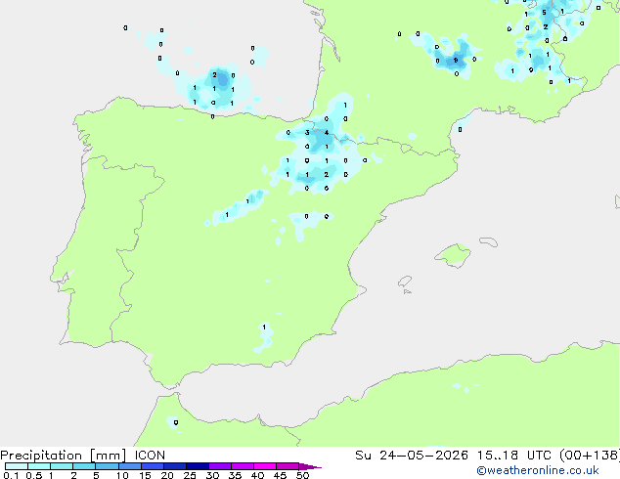Select the legend swatch between 5 and 10
The width and height of the screenshot is (620, 479).
click(x=107, y=466)
